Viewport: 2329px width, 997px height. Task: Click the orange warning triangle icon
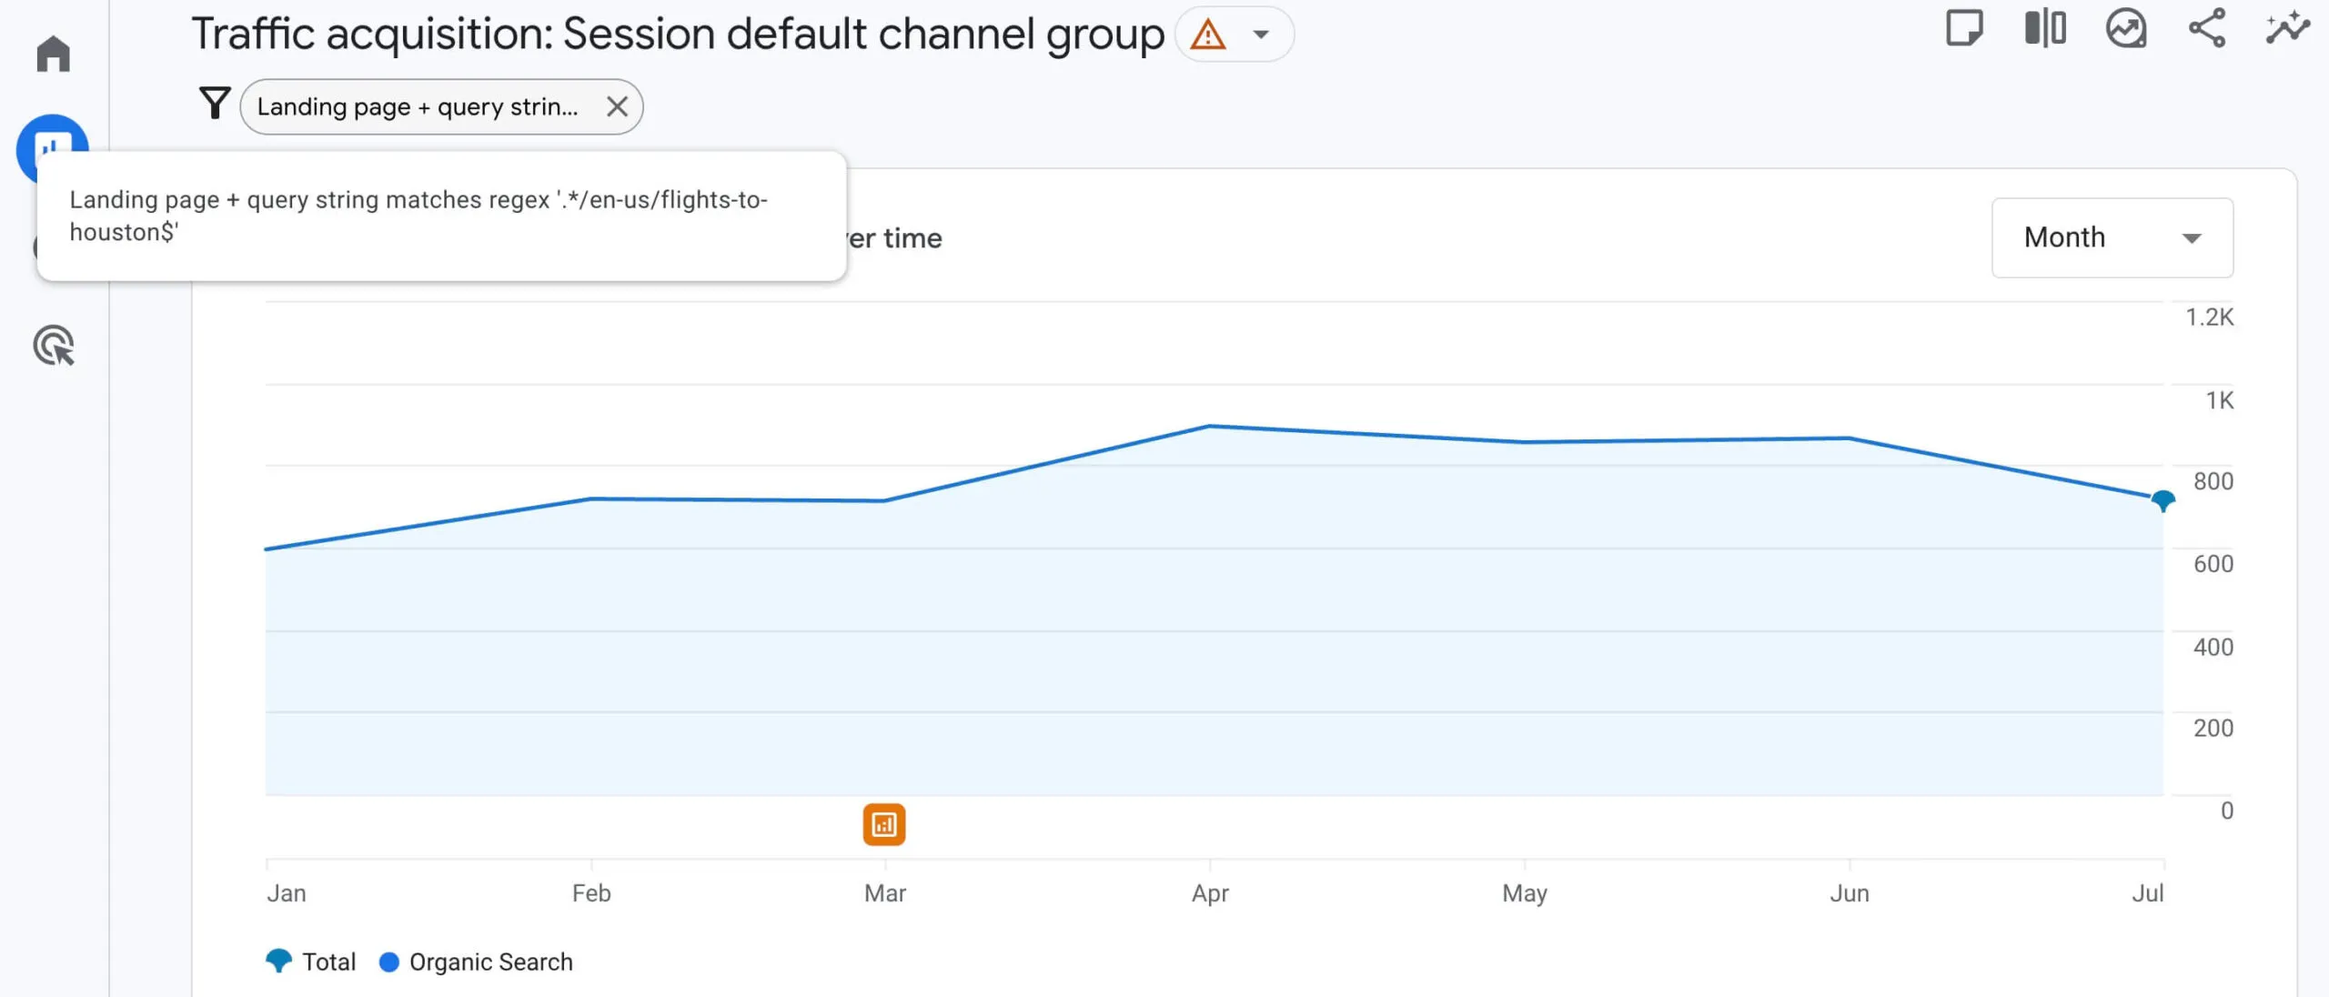pos(1208,35)
